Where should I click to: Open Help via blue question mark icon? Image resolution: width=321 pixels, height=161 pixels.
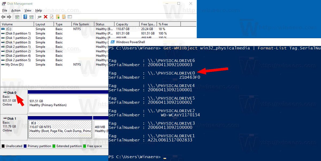[x=25, y=17]
